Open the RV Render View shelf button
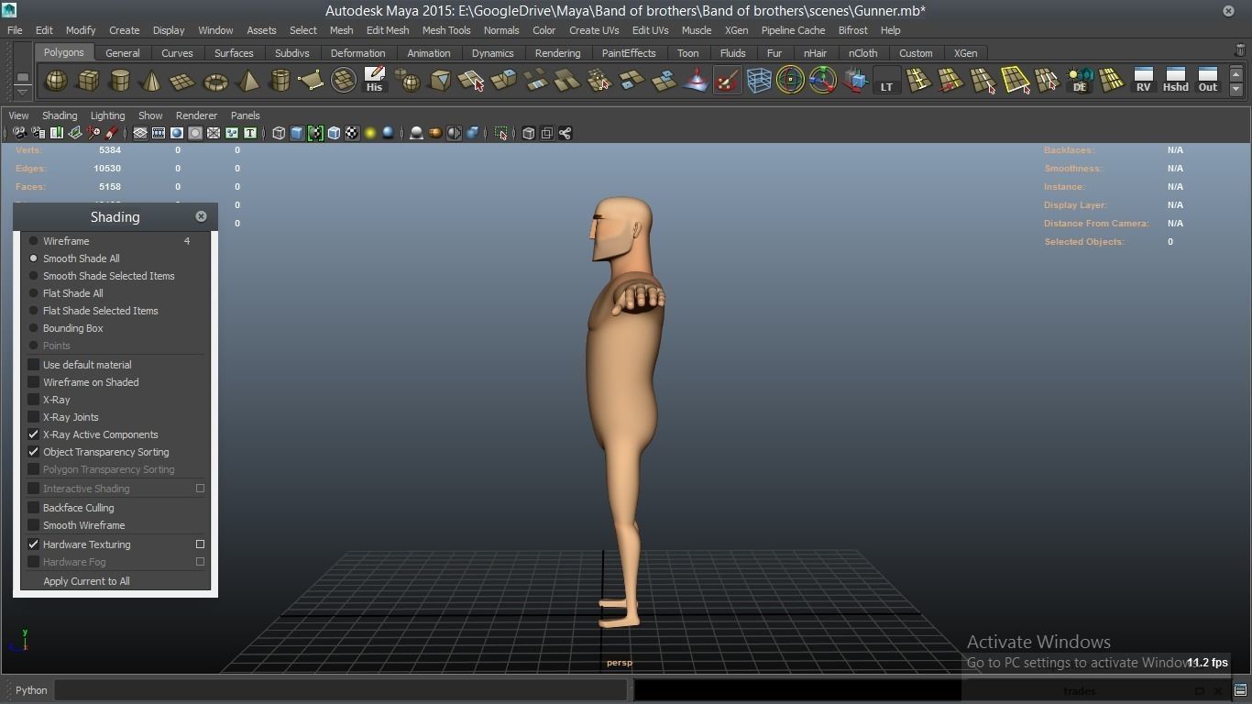Screen dimensions: 1252x704 pos(1143,81)
